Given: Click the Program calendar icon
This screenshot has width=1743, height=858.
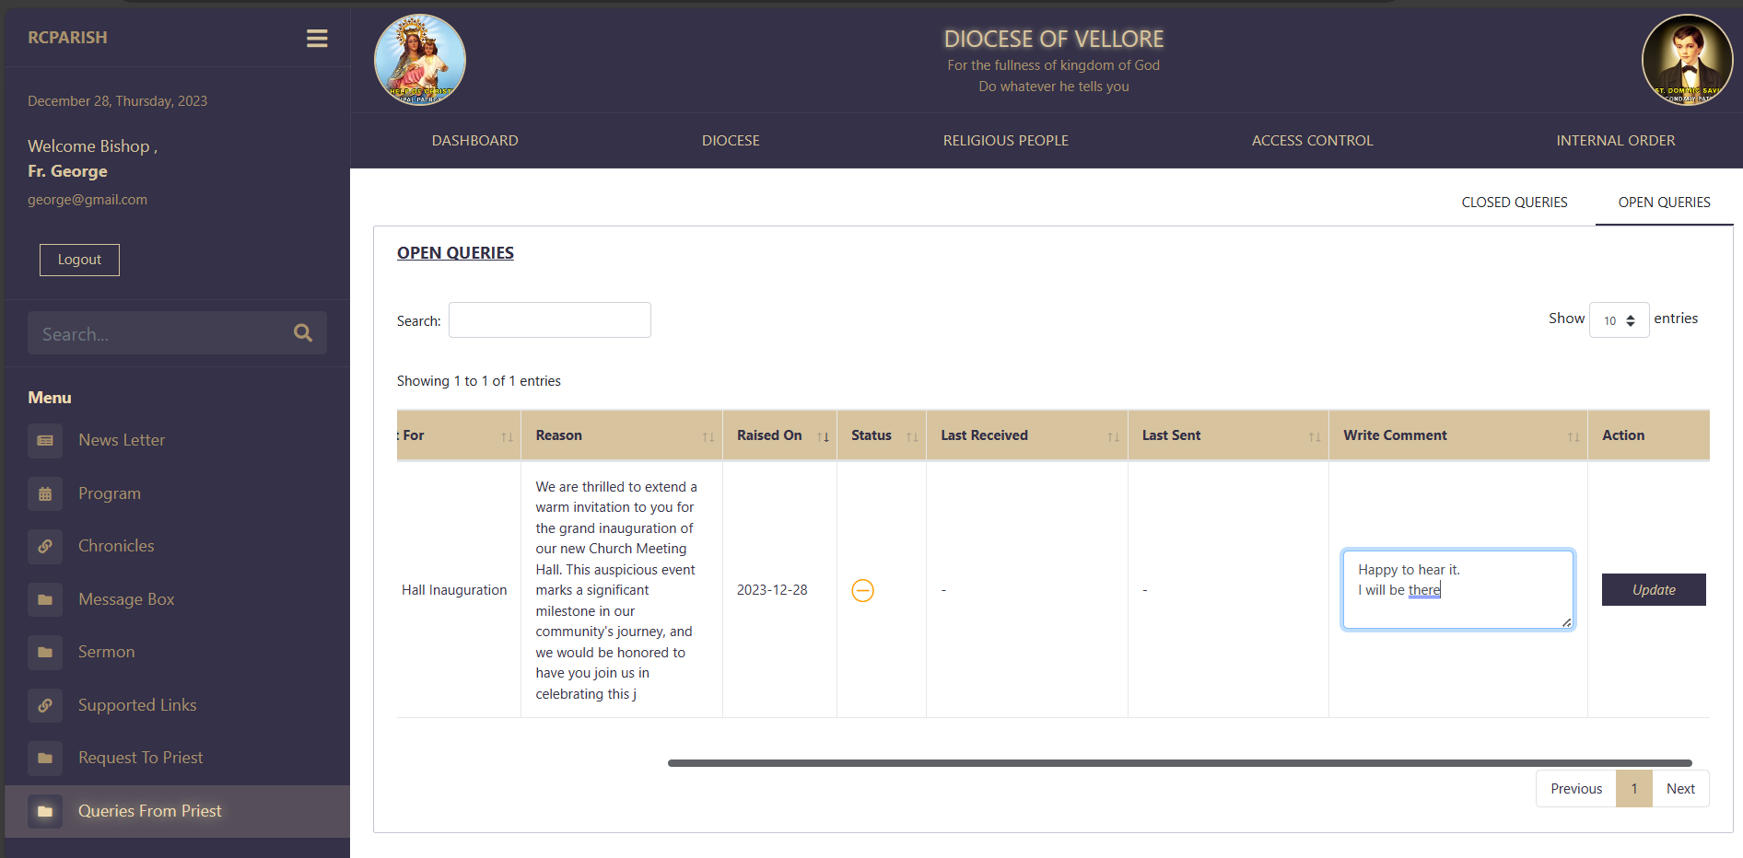Looking at the screenshot, I should 45,494.
